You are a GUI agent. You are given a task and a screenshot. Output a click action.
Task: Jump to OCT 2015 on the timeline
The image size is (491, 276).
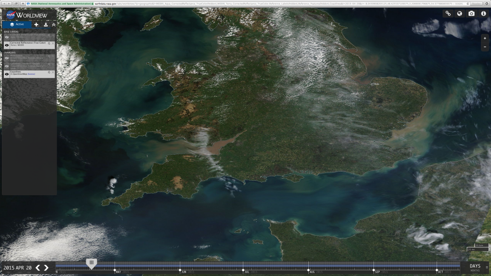440,272
